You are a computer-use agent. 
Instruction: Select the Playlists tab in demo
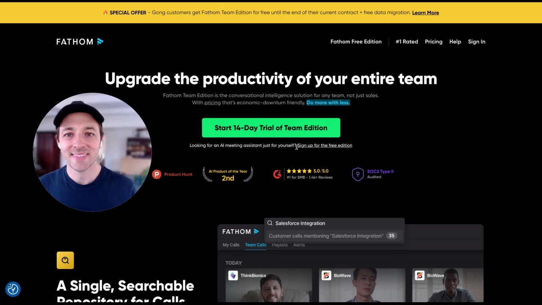tap(279, 245)
